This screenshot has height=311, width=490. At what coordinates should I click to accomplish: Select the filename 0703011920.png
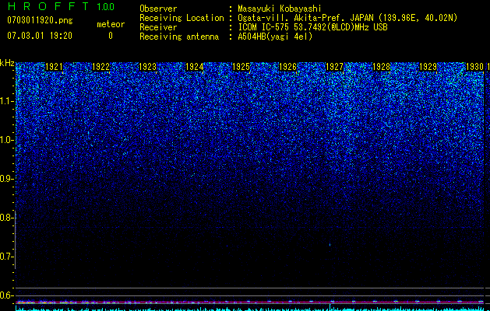(x=40, y=20)
